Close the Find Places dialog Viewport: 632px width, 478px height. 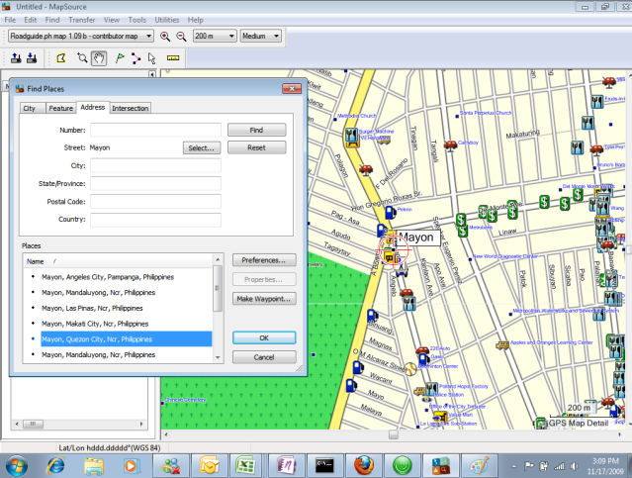[x=292, y=88]
